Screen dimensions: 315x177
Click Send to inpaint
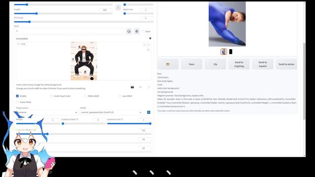tap(262, 64)
